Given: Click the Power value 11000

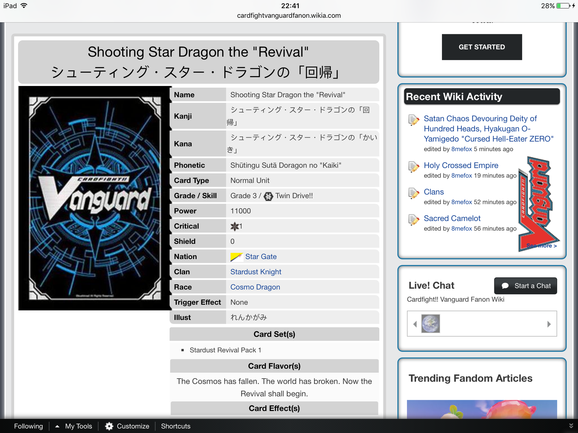Looking at the screenshot, I should pyautogui.click(x=241, y=211).
